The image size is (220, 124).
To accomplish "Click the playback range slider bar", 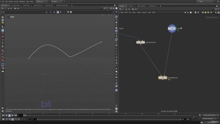I will pos(109,120).
